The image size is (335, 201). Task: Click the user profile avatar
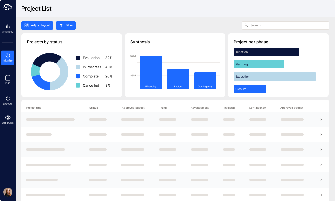[x=8, y=192]
